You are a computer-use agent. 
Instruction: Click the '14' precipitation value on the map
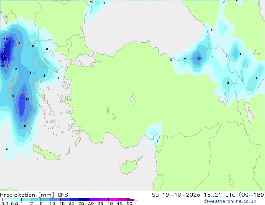click(x=199, y=58)
